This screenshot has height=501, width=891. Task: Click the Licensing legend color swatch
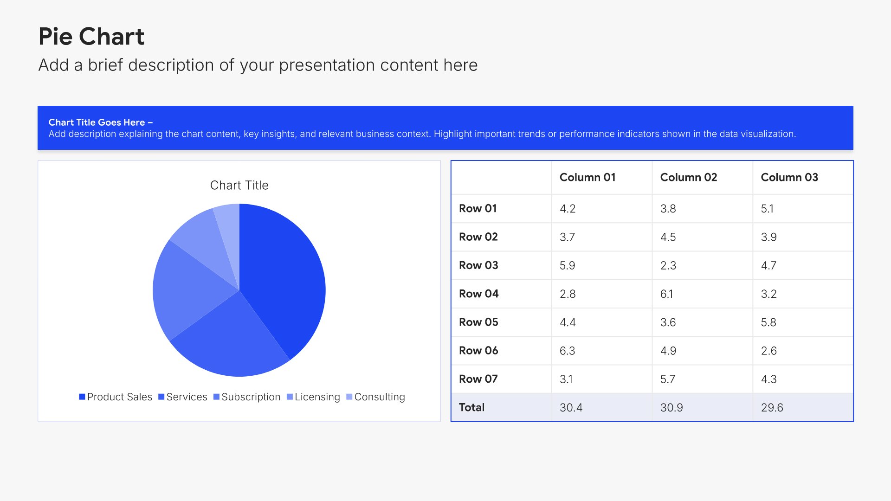point(290,397)
